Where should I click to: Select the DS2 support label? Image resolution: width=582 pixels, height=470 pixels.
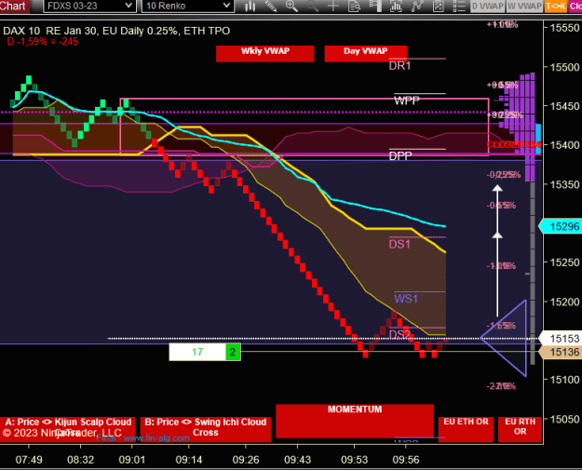tap(399, 335)
